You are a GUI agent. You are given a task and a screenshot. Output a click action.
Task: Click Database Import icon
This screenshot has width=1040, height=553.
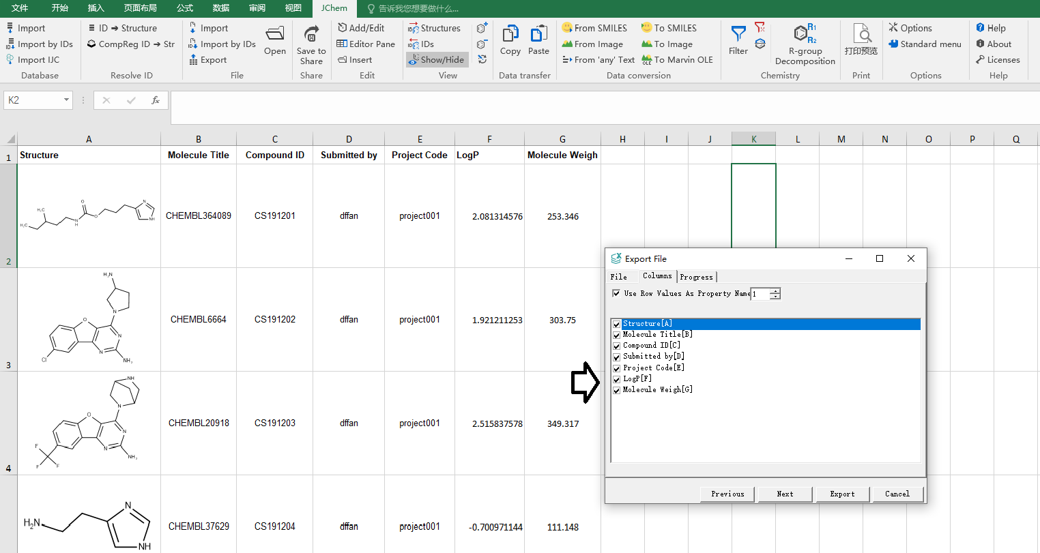click(10, 28)
